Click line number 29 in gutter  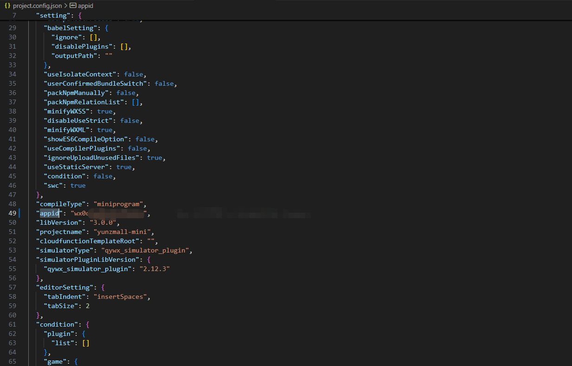tap(13, 28)
